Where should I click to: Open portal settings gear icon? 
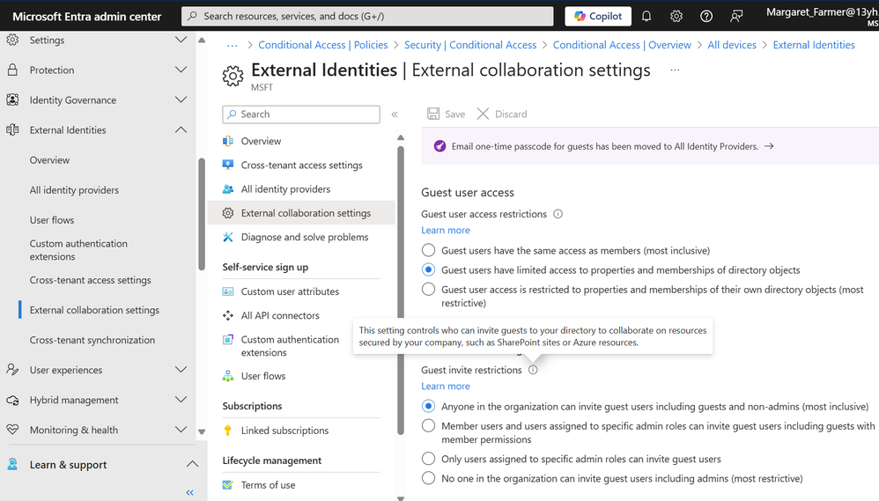(x=676, y=16)
